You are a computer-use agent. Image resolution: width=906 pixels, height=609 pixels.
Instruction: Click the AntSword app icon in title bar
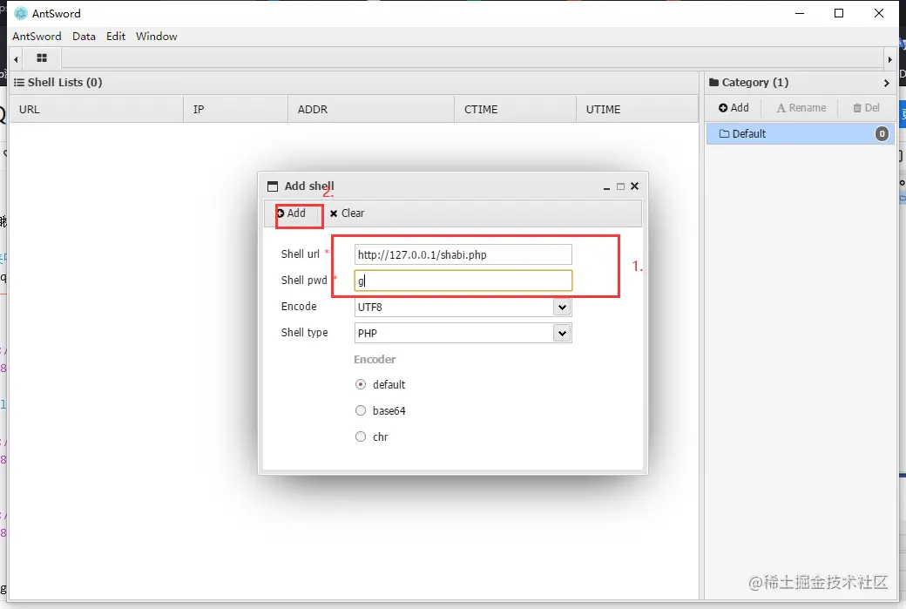pos(21,13)
